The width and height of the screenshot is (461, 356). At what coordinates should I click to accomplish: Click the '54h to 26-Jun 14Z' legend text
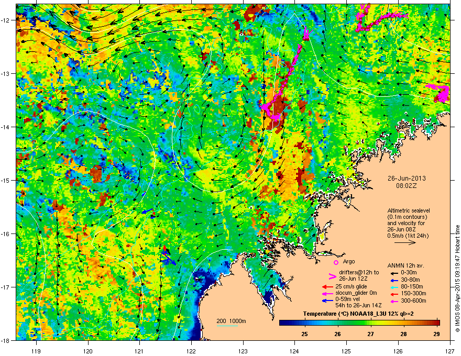pos(358,305)
